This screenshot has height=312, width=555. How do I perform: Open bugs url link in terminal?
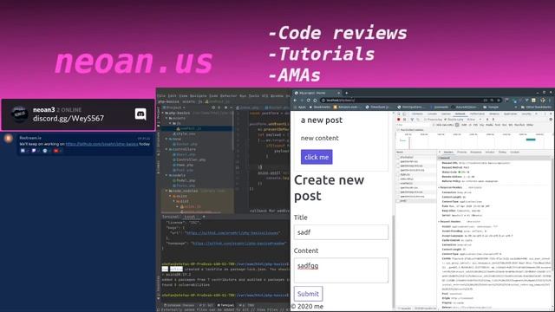(x=233, y=233)
